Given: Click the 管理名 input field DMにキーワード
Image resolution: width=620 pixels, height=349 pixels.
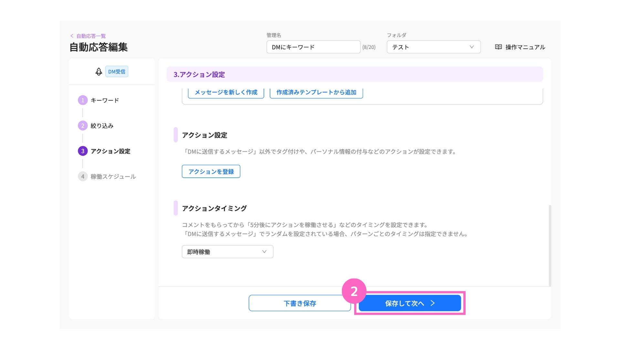Looking at the screenshot, I should coord(313,47).
